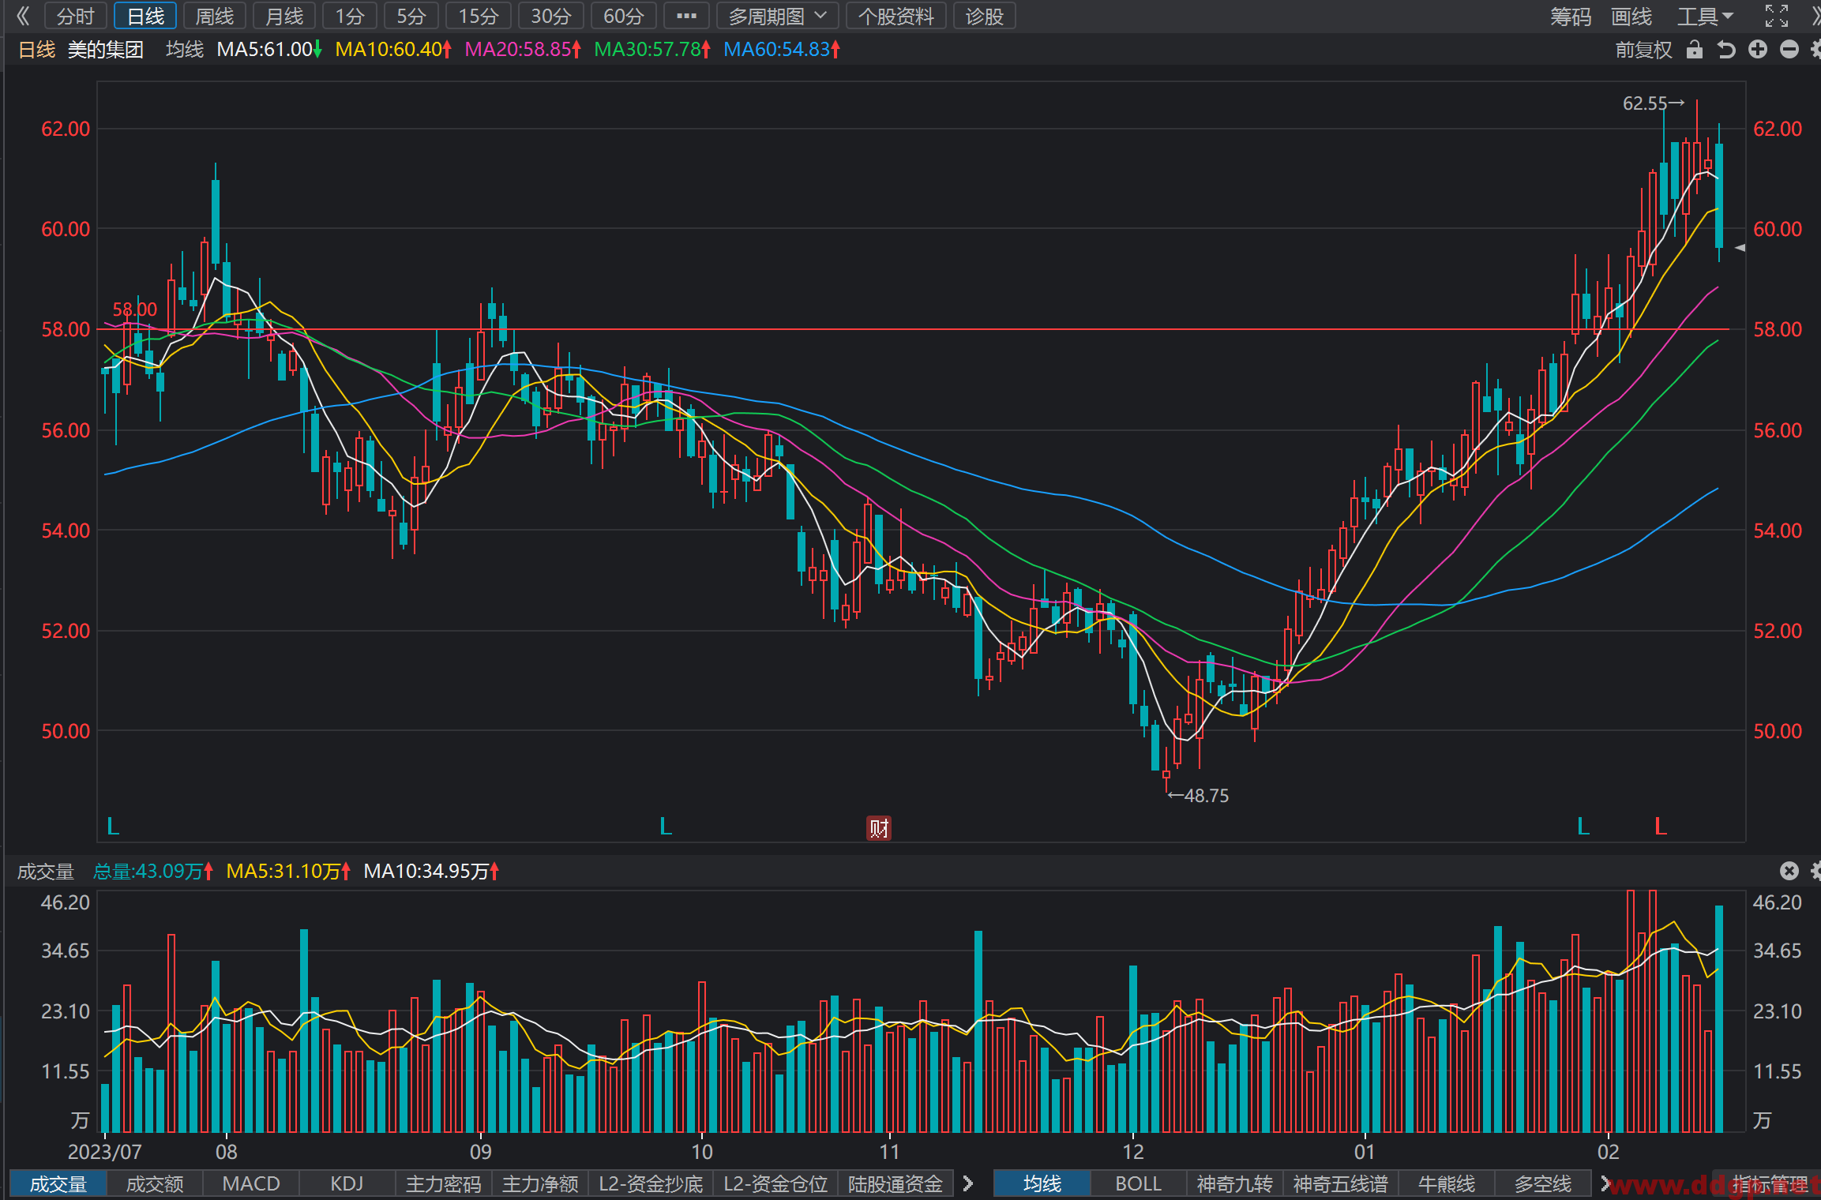
Task: Select 主力密码 indicator tab
Action: (443, 1184)
